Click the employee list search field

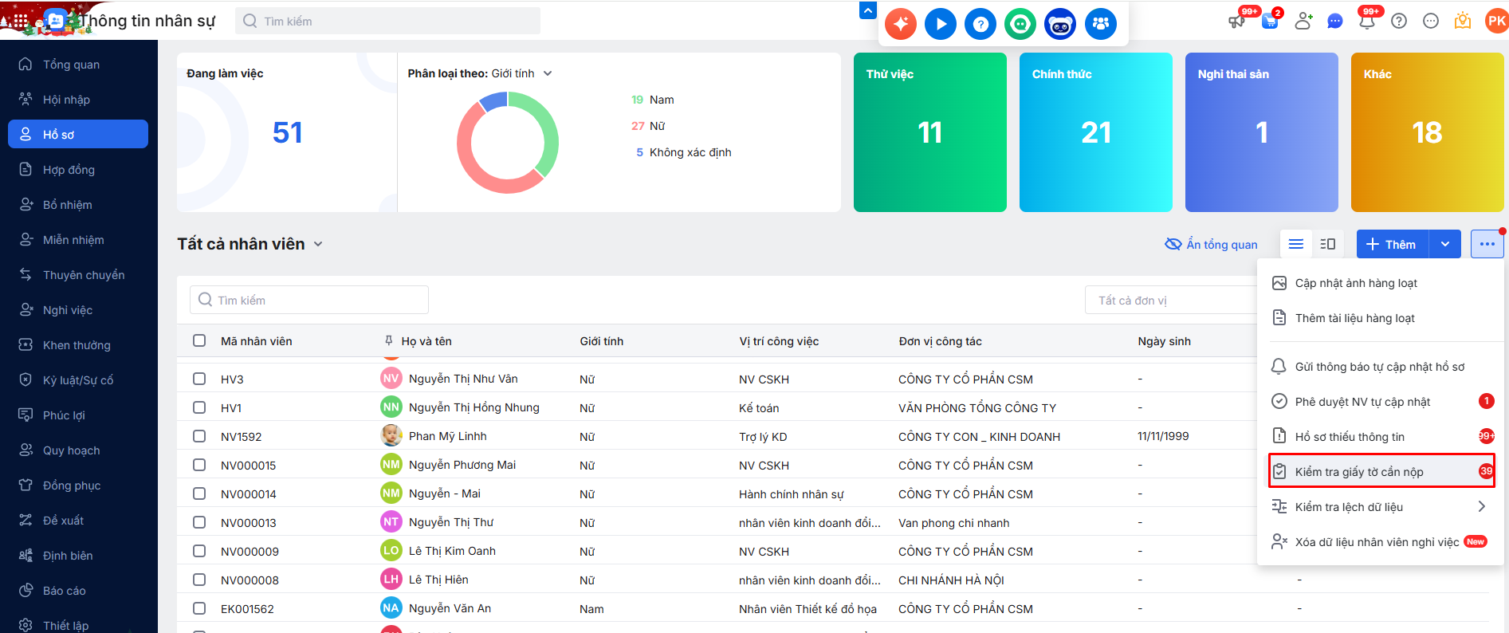(309, 300)
